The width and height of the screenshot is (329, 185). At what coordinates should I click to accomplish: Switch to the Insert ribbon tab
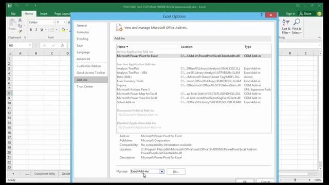[44, 14]
